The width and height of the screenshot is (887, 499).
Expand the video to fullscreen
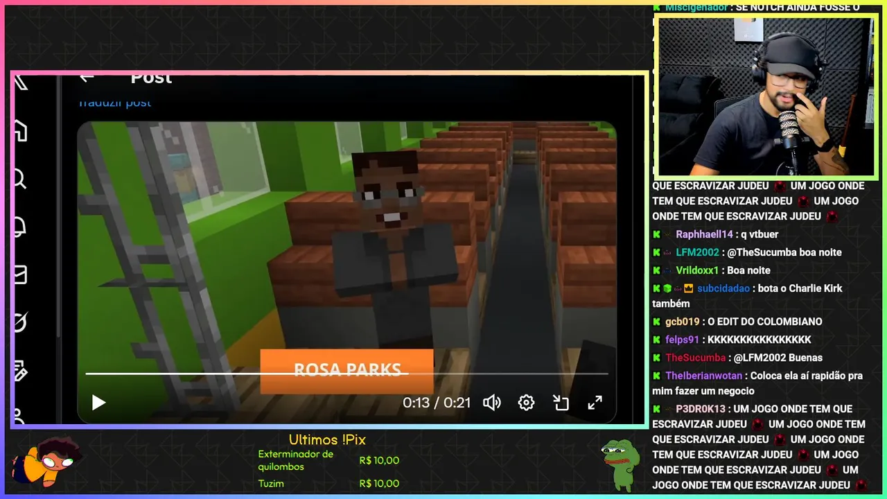595,403
